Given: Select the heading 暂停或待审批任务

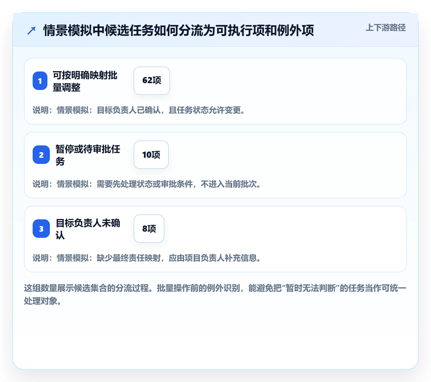Looking at the screenshot, I should pos(88,155).
